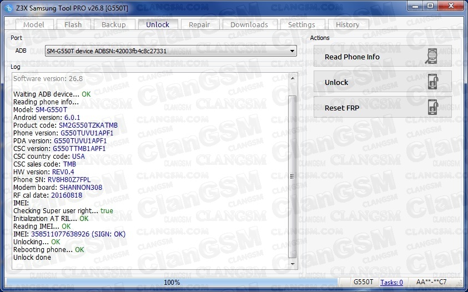468x292 pixels.
Task: Click the Reset FRP button label
Action: [342, 108]
